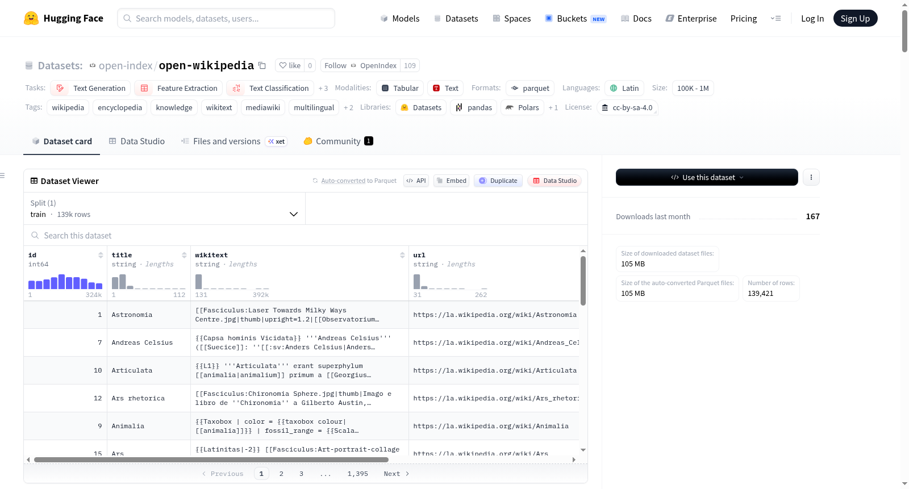Screen dimensions: 909x489
Task: Open Datasets in the top navigation
Action: coord(456,18)
